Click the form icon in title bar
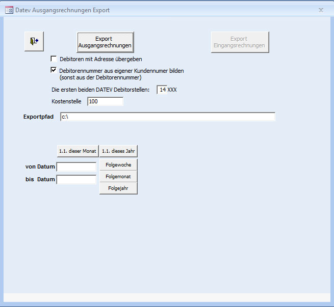 point(9,10)
